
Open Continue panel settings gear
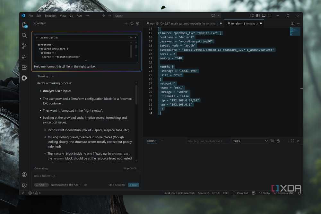click(x=138, y=23)
